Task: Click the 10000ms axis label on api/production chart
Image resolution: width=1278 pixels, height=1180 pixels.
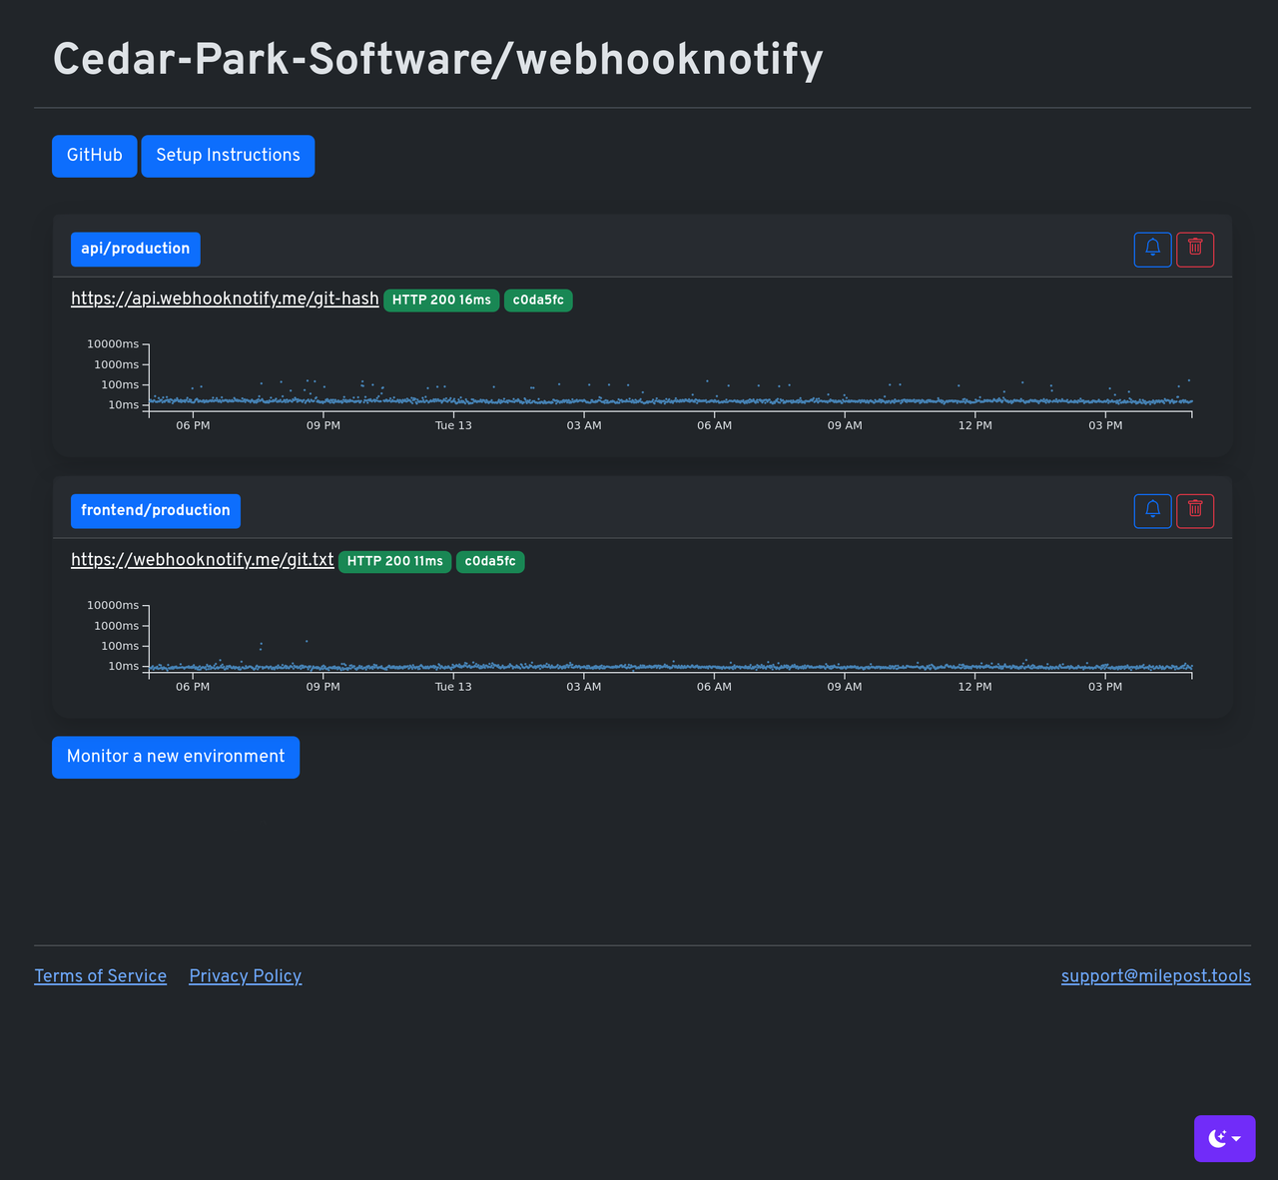Action: tap(113, 344)
